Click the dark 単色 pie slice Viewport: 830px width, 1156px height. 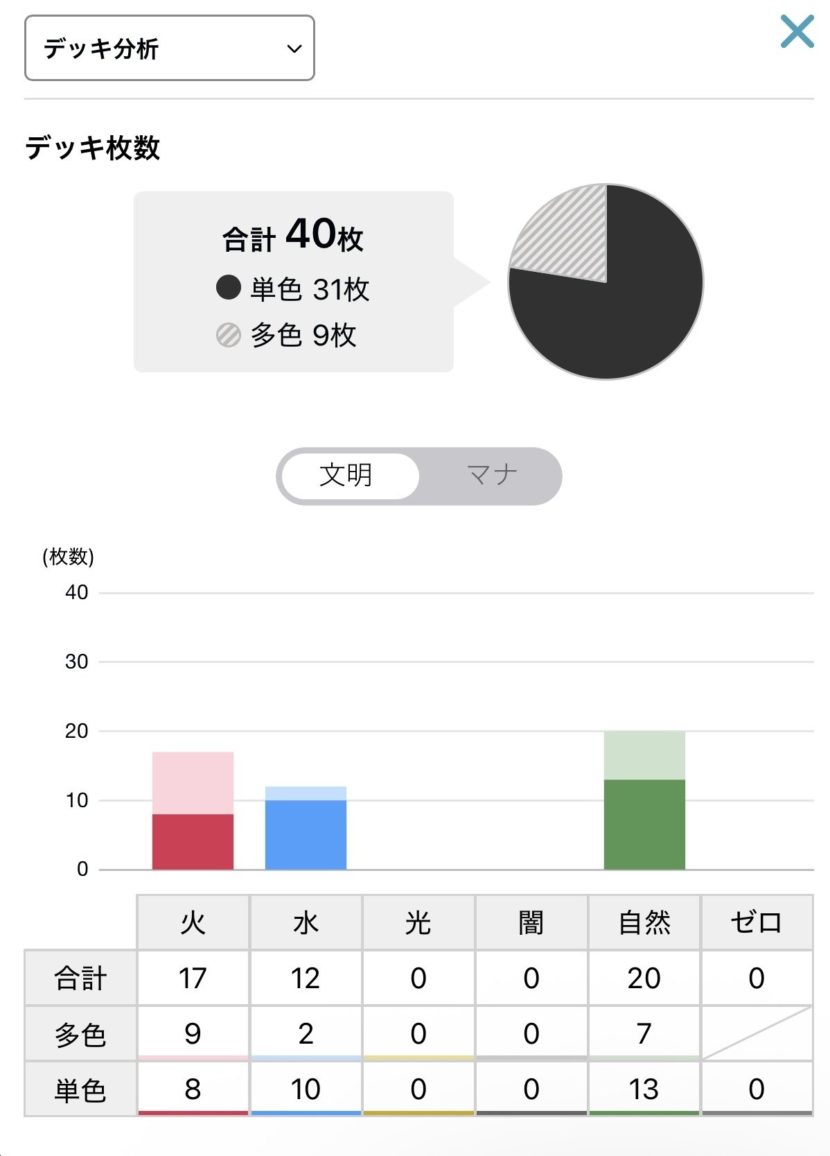point(624,312)
